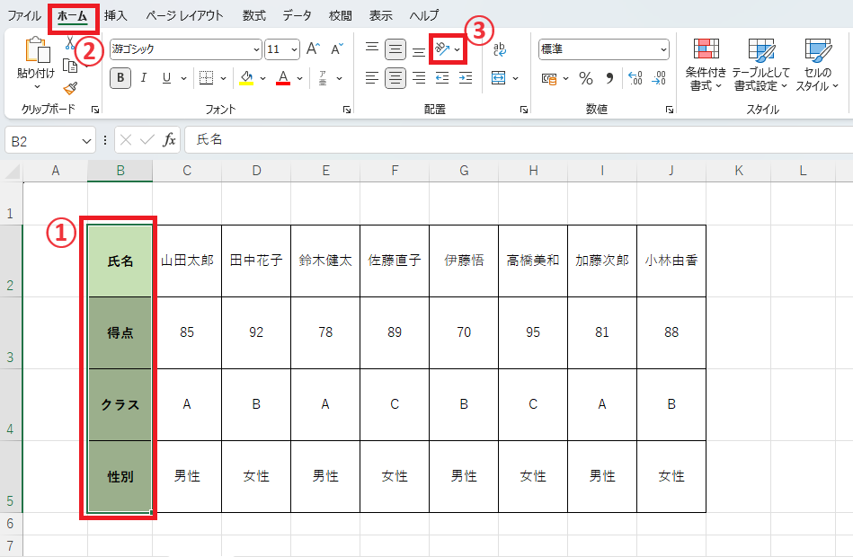Expand the 貼り付け paste options arrow
This screenshot has height=557, width=853.
[x=37, y=86]
